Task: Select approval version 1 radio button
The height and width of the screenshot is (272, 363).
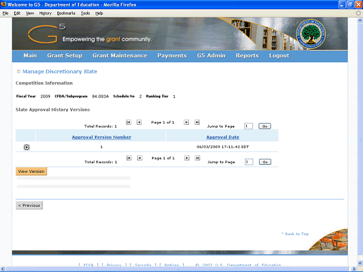Action: coord(27,147)
